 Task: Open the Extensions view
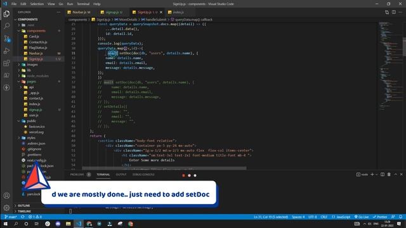(6, 63)
